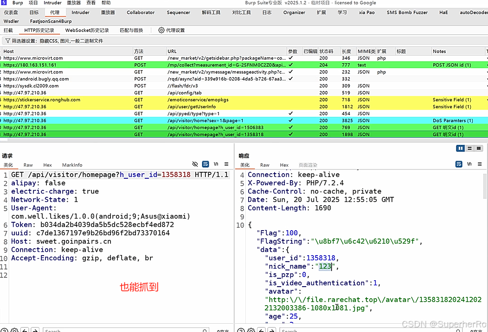Switch response view to Raw
This screenshot has height=332, width=488.
[264, 165]
